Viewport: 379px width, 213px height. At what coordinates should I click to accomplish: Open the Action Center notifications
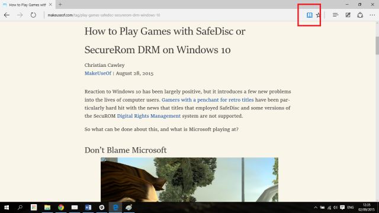[342, 208]
